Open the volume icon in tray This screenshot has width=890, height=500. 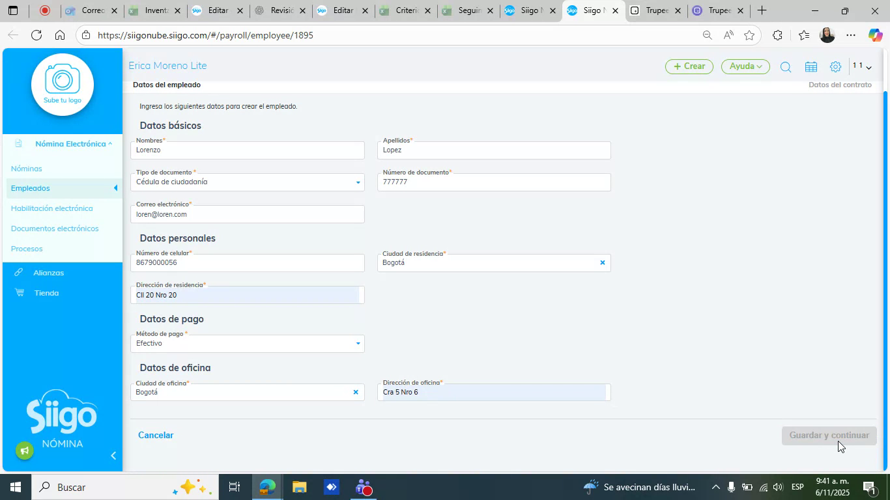click(x=778, y=487)
